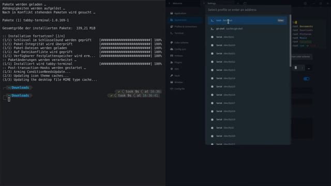Click the profile selector icon in tab bar
Screen dimensions: 331x186
(245, 4)
